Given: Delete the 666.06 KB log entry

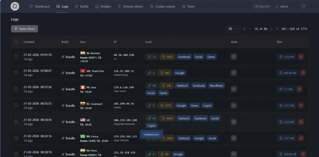Looking at the screenshot, I should coord(303,73).
